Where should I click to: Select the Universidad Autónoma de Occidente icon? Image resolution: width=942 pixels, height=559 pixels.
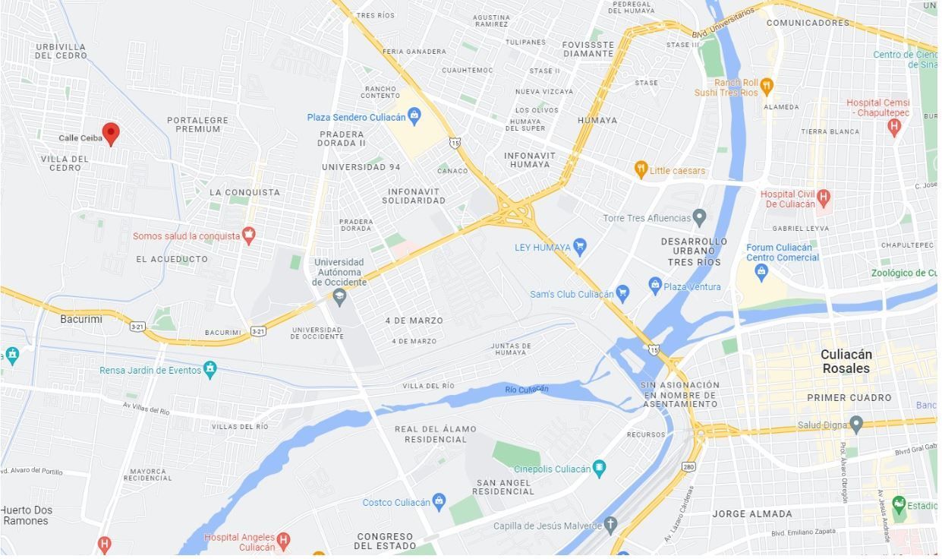coord(340,296)
